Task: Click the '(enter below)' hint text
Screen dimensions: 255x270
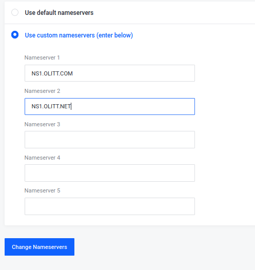Action: coord(114,35)
